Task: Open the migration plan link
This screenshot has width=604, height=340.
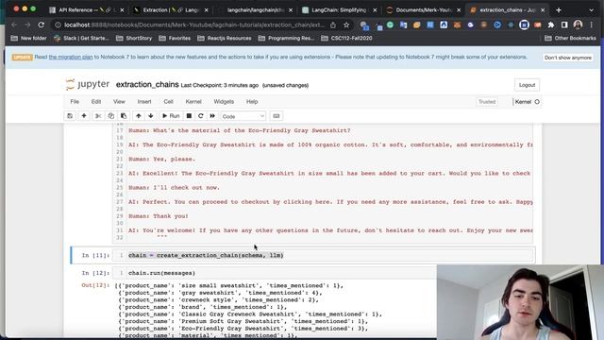Action: point(71,57)
